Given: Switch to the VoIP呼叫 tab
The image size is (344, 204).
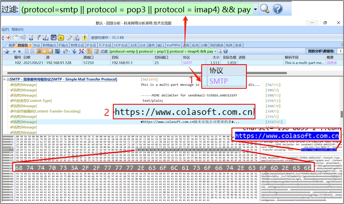Looking at the screenshot, I should click(x=173, y=45).
